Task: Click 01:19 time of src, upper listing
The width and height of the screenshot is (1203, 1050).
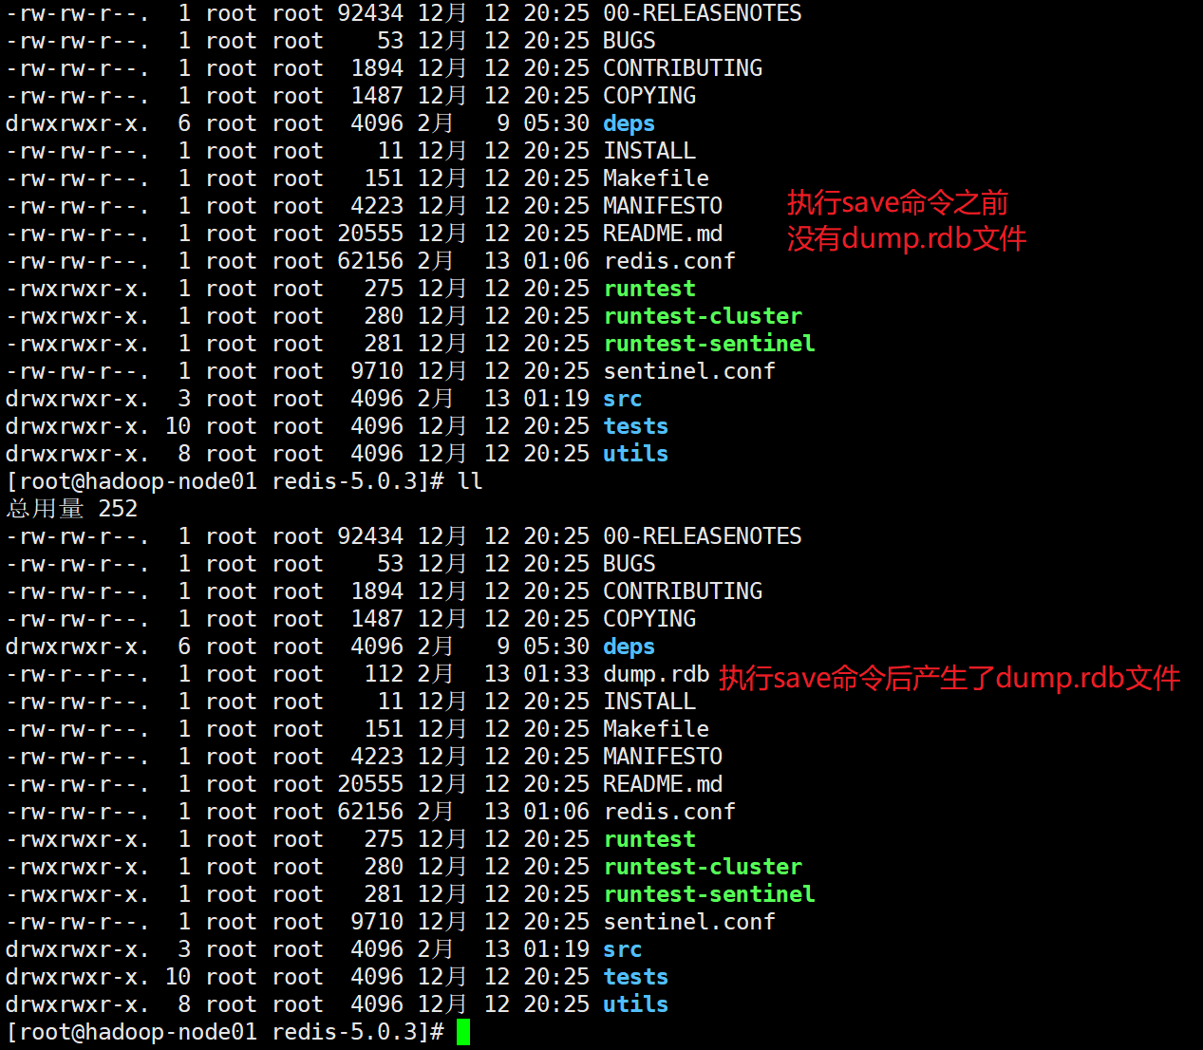Action: [556, 399]
